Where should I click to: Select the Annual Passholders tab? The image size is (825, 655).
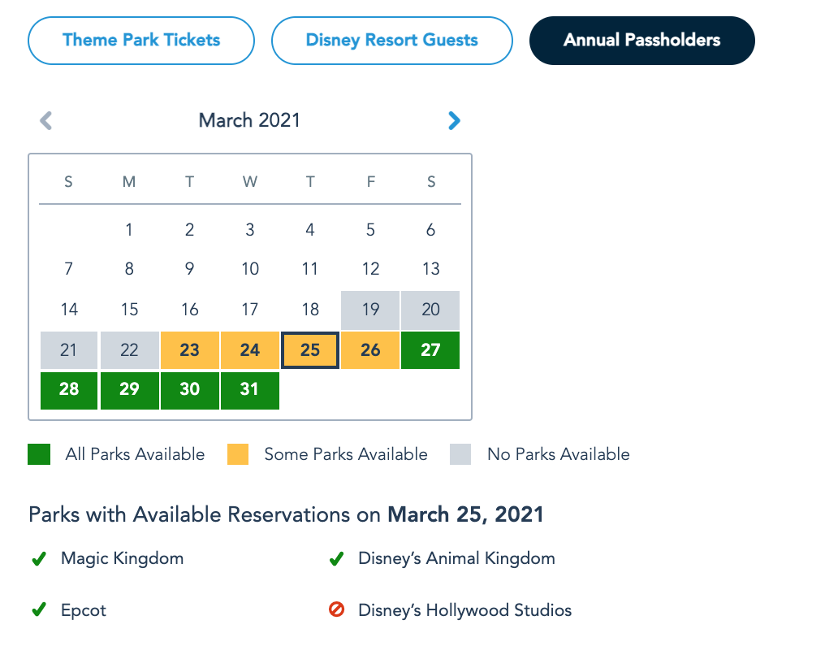[641, 40]
